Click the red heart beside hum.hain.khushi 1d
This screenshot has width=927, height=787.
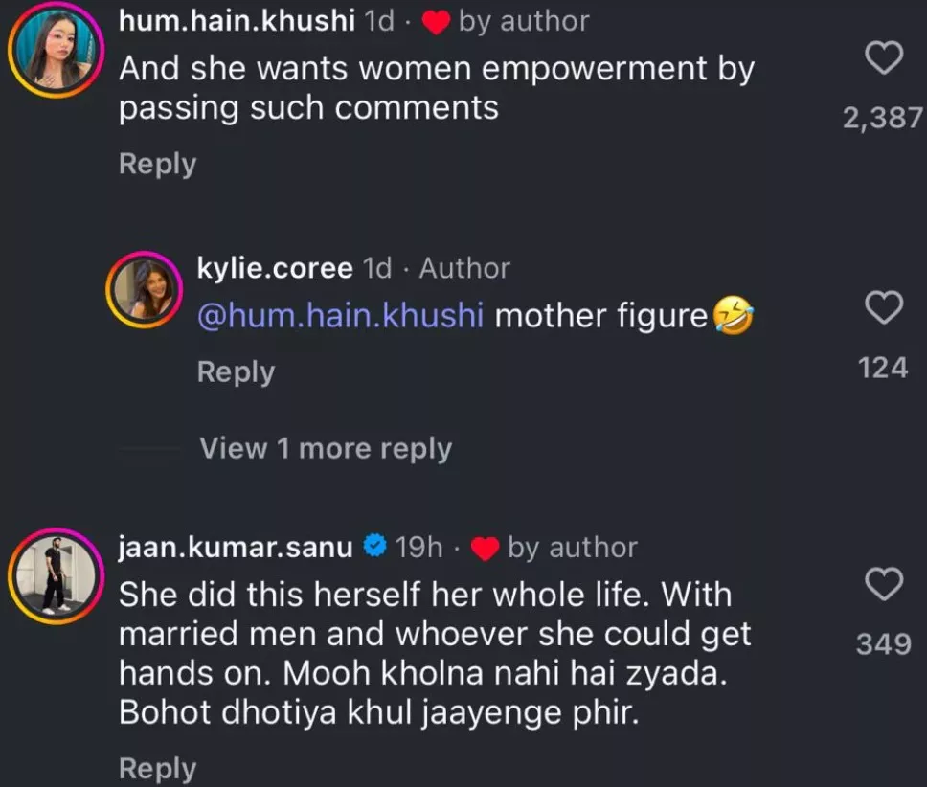tap(437, 23)
